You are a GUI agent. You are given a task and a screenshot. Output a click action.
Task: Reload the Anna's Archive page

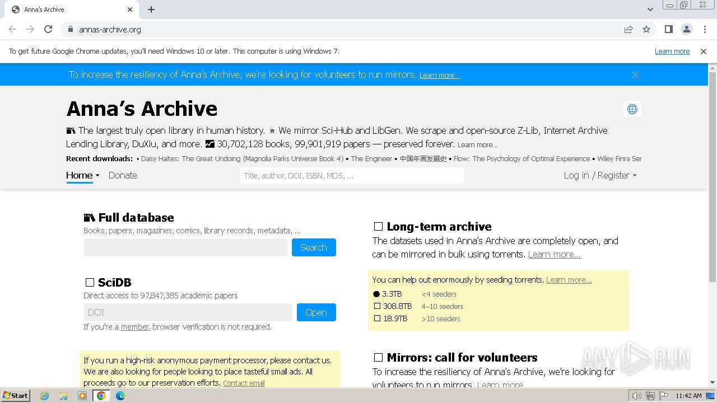tap(48, 29)
